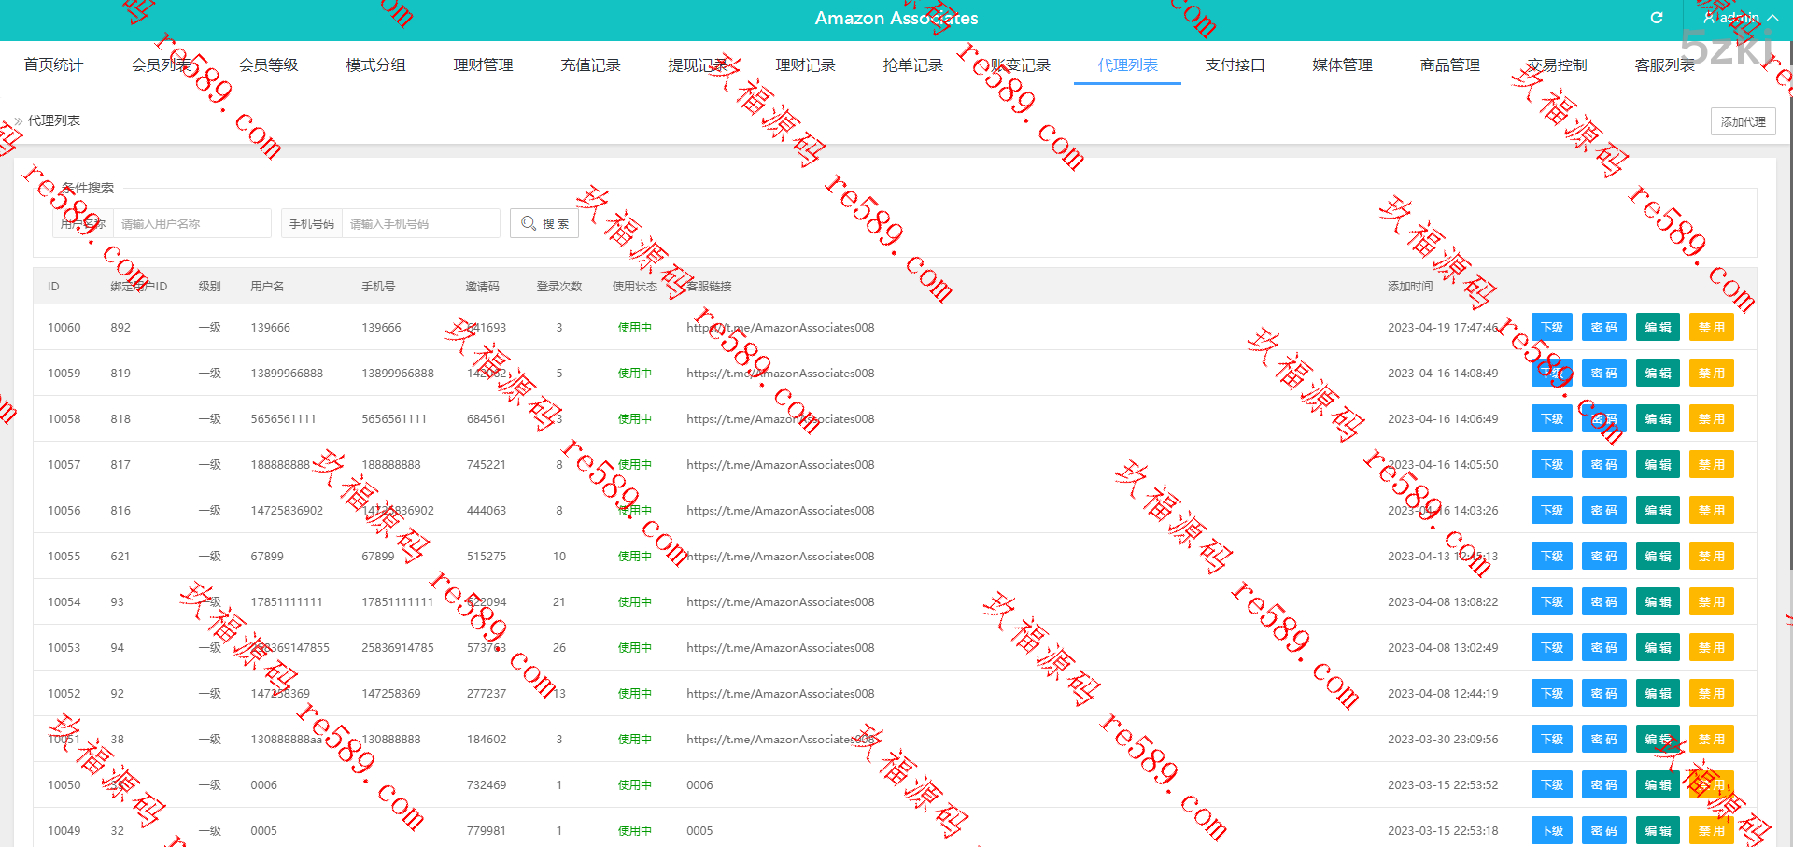Click 密码 button for agent 10057
This screenshot has width=1793, height=847.
click(1603, 465)
